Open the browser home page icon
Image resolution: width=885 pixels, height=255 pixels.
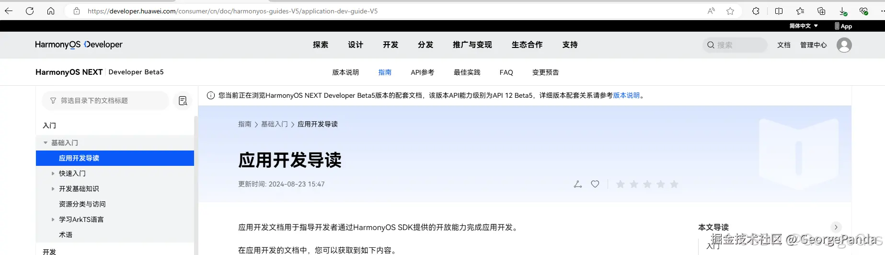point(51,11)
